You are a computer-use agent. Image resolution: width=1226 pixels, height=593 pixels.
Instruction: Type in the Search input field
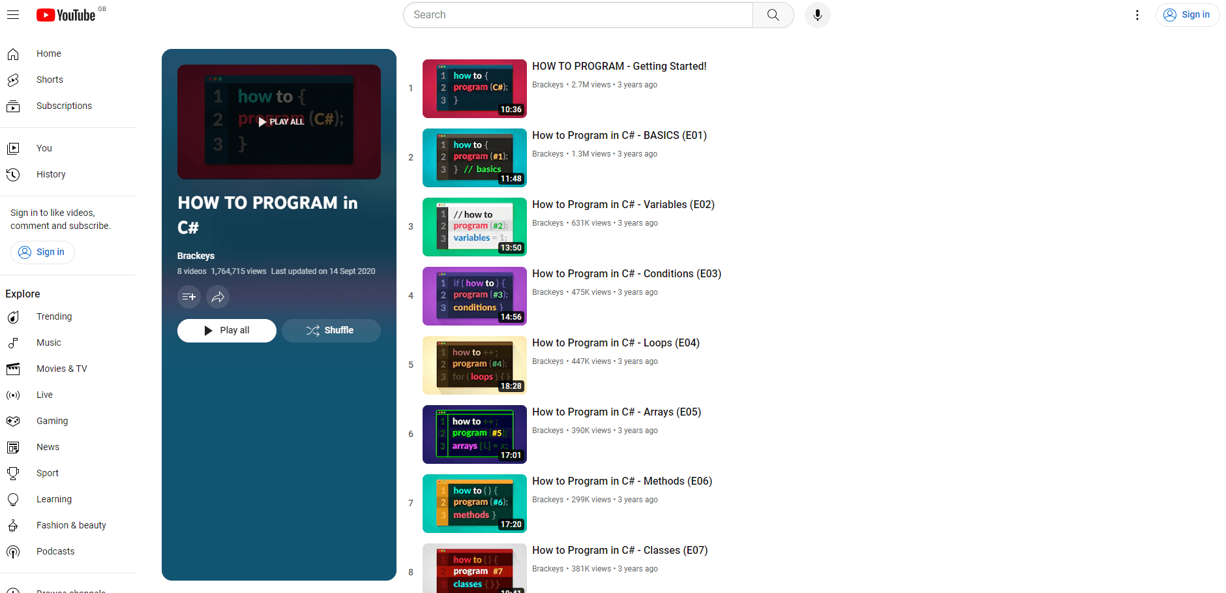tap(578, 15)
